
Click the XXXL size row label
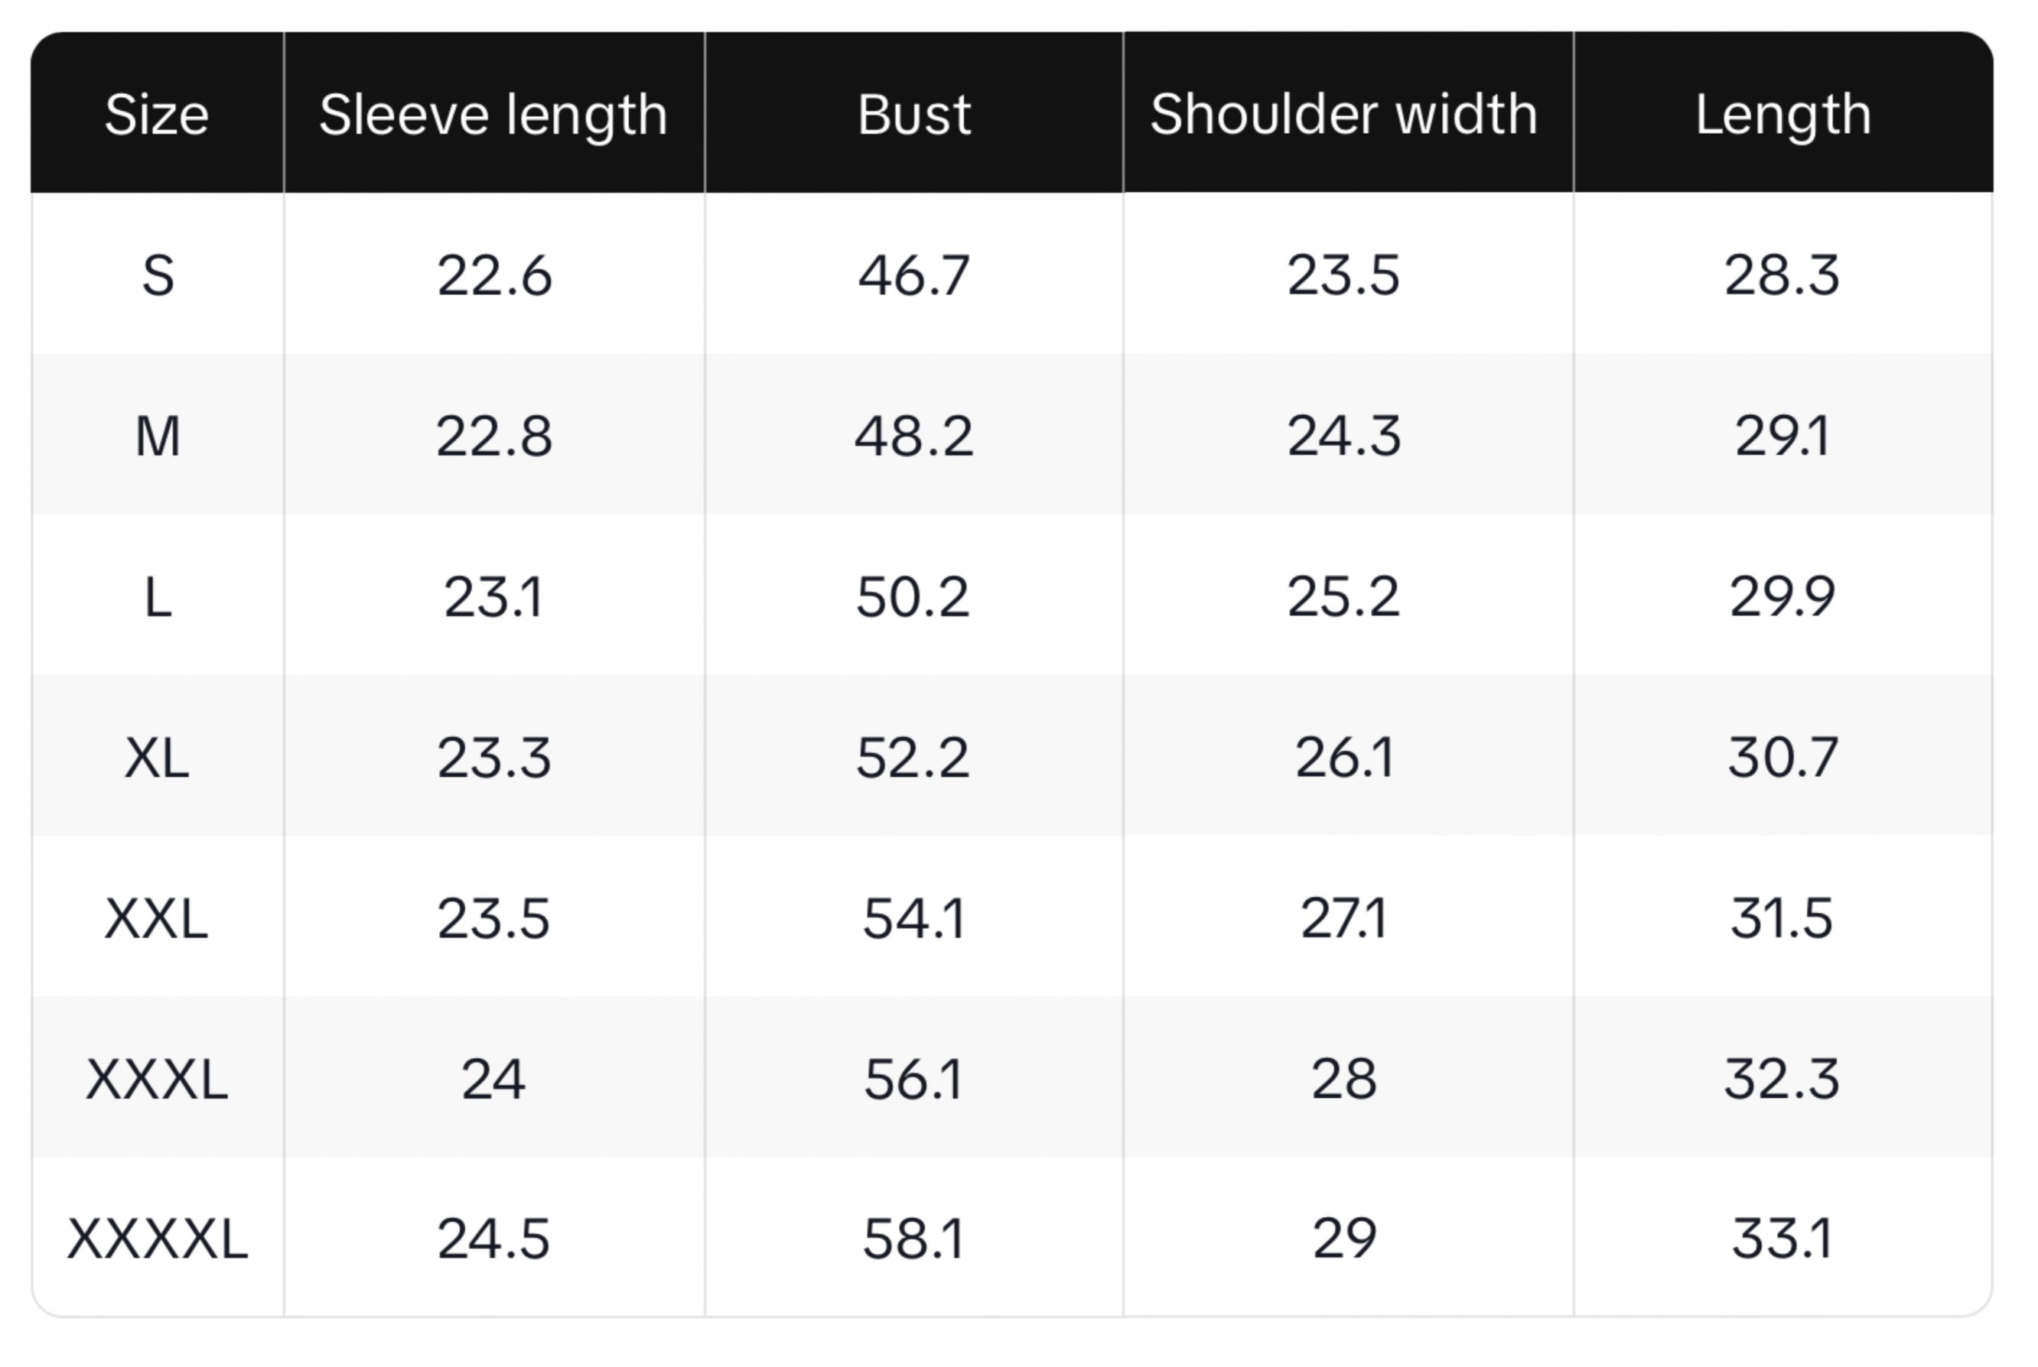point(157,1080)
